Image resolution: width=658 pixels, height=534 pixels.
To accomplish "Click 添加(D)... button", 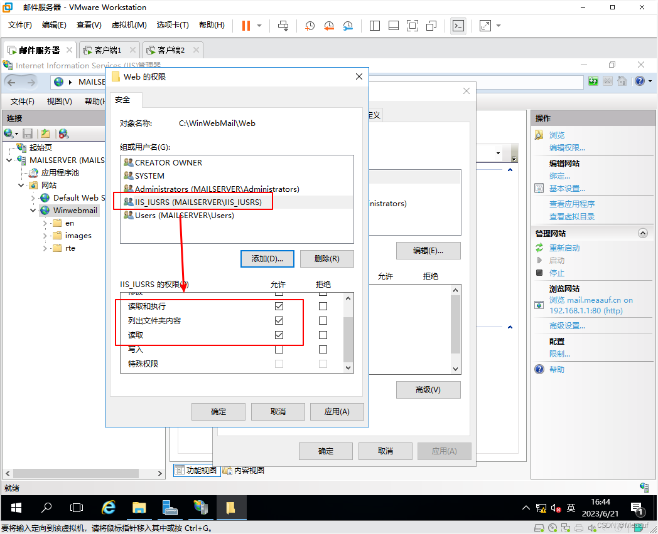I will click(x=267, y=259).
